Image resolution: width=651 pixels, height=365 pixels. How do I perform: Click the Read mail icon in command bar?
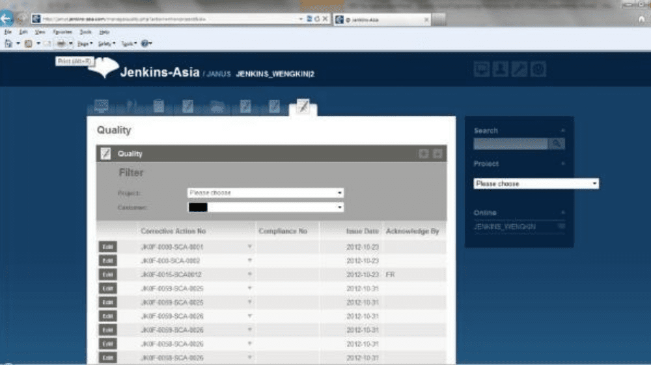click(x=48, y=43)
